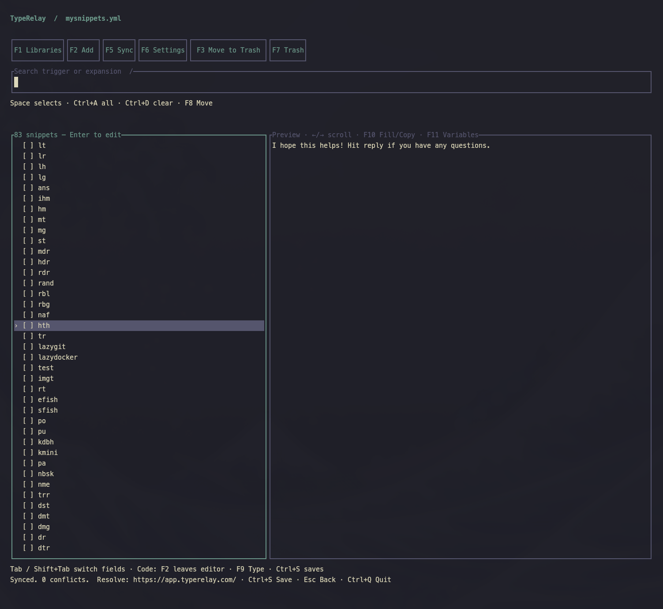Click the 'Synced. 0 conflicts.' status text
663x609 pixels.
point(49,580)
